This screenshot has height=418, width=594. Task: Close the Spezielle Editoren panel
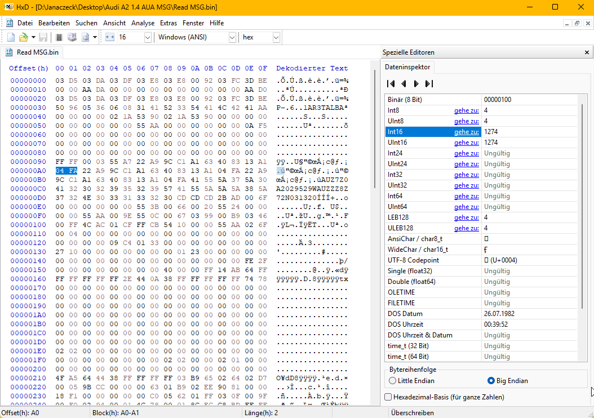tap(587, 52)
